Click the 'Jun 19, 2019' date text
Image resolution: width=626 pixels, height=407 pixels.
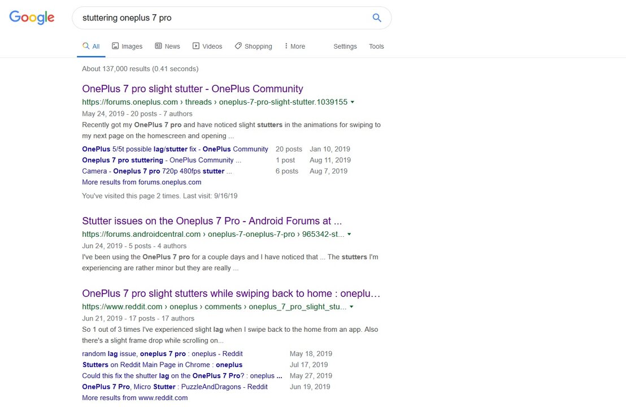pos(310,387)
